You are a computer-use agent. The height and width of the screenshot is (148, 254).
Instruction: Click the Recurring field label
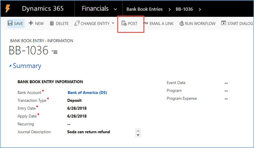click(26, 124)
